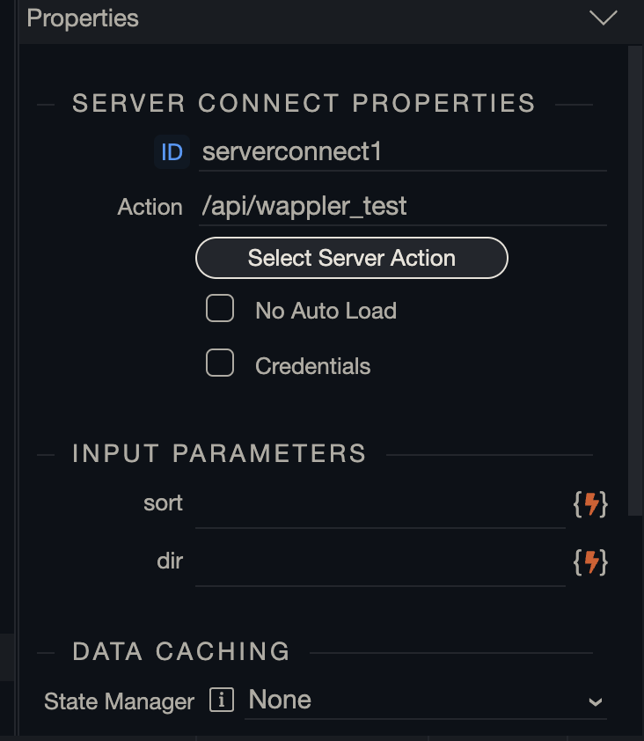
Task: Open dynamic data picker for sort parameter
Action: tap(591, 504)
